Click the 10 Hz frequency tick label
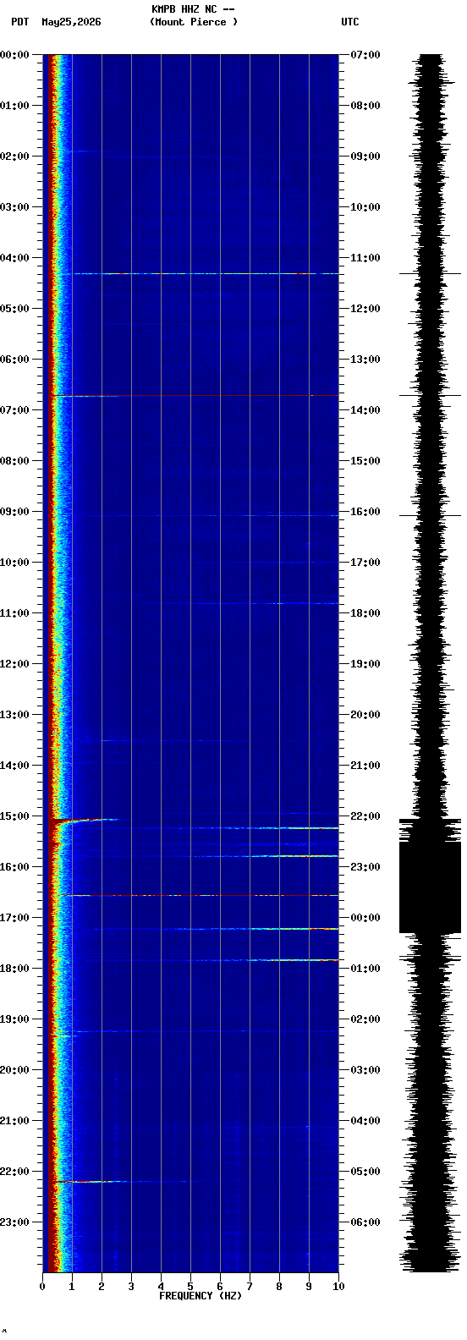Image resolution: width=467 pixels, height=1340 pixels. tap(338, 1287)
